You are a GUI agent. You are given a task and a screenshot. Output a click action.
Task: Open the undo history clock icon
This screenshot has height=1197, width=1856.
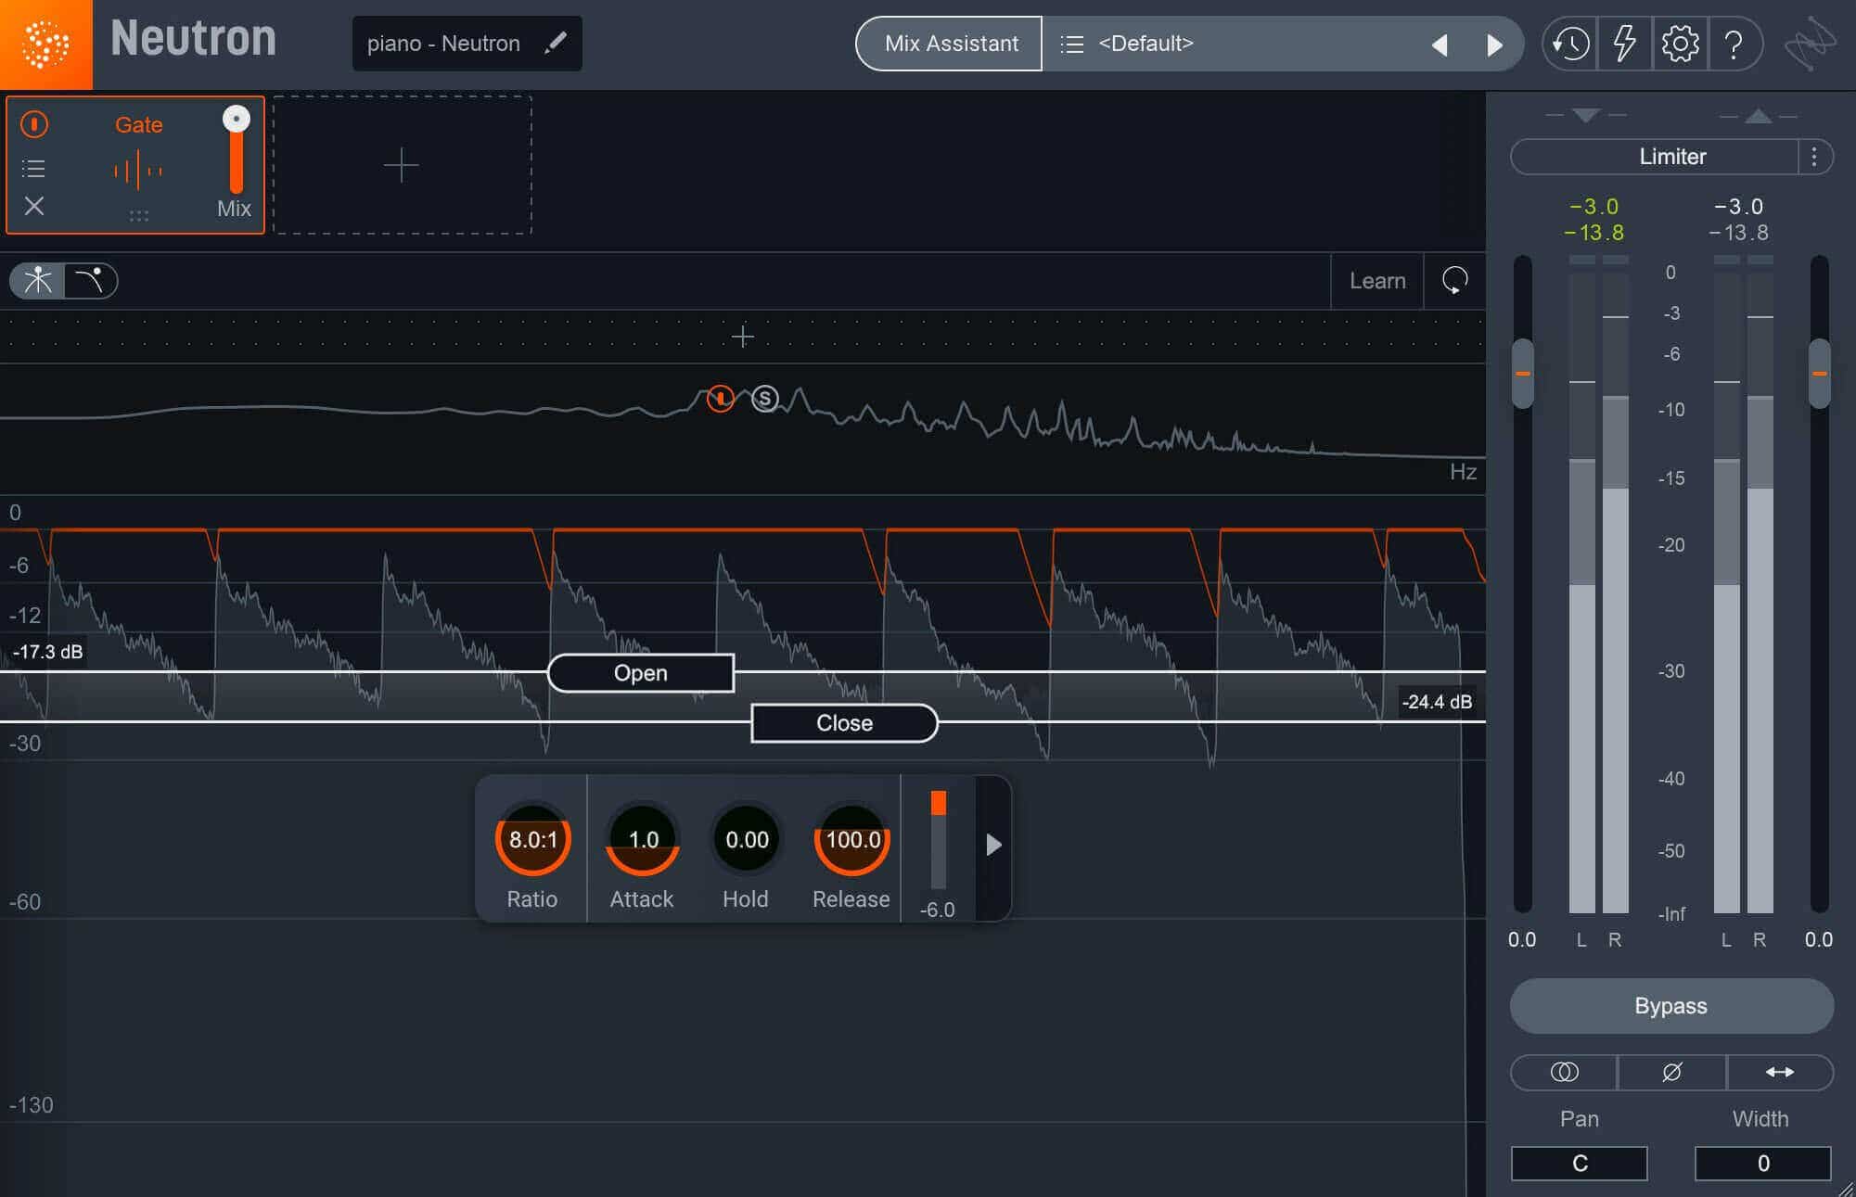click(x=1570, y=44)
